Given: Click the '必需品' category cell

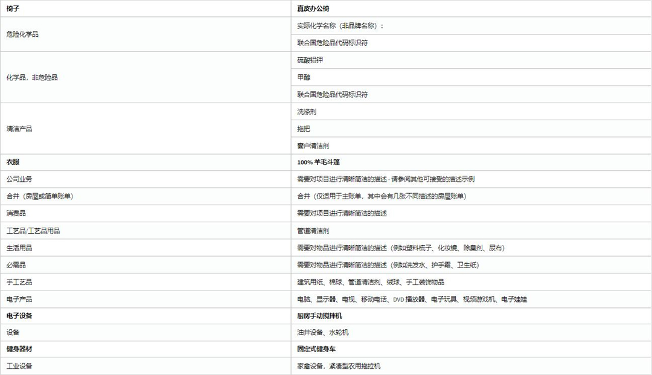Looking at the screenshot, I should [145, 265].
